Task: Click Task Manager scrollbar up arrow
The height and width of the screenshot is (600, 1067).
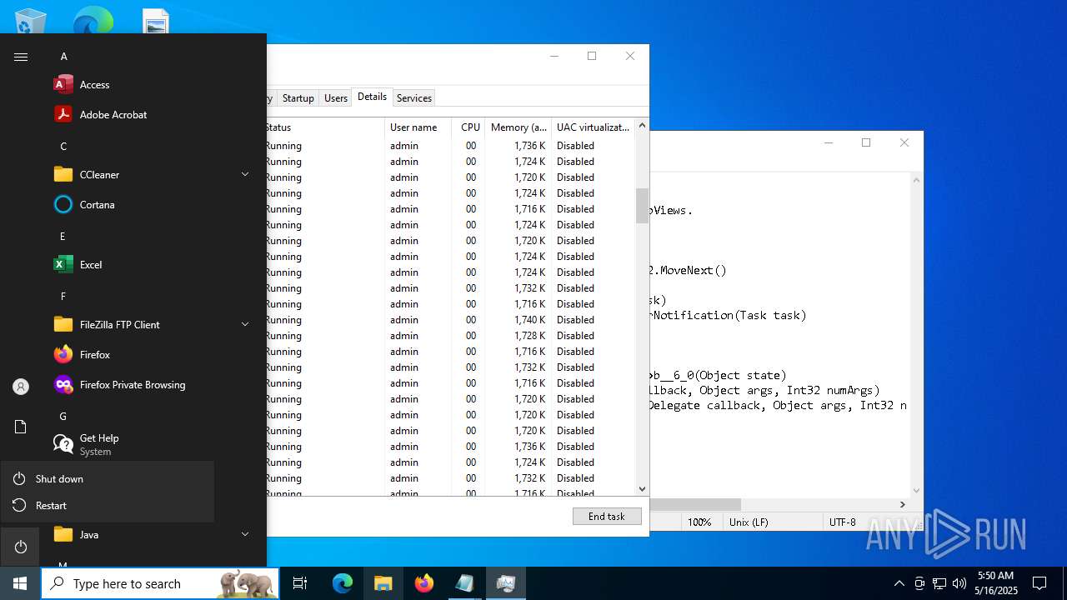Action: coord(642,125)
